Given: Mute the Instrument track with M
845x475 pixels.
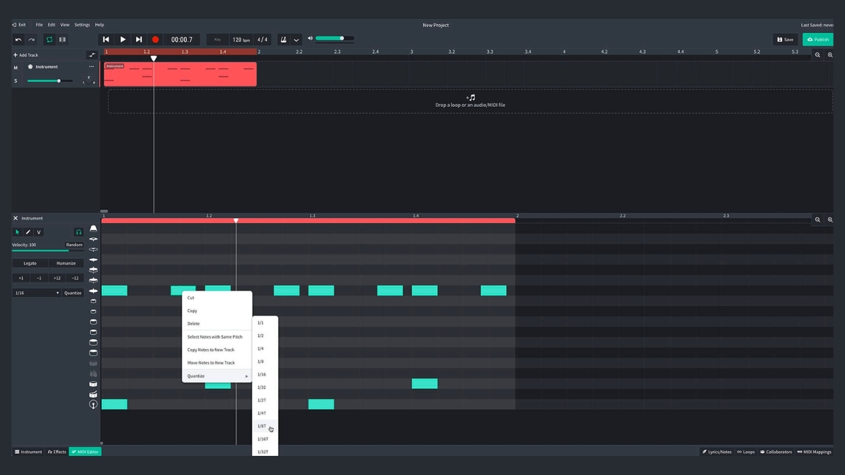Looking at the screenshot, I should coord(16,67).
